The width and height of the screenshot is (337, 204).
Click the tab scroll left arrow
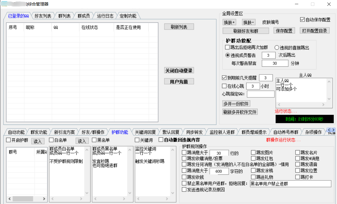(329, 130)
